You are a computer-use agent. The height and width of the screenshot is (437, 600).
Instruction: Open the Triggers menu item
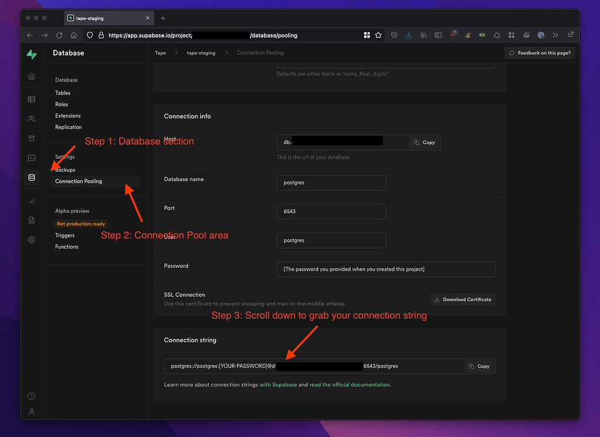pos(65,235)
